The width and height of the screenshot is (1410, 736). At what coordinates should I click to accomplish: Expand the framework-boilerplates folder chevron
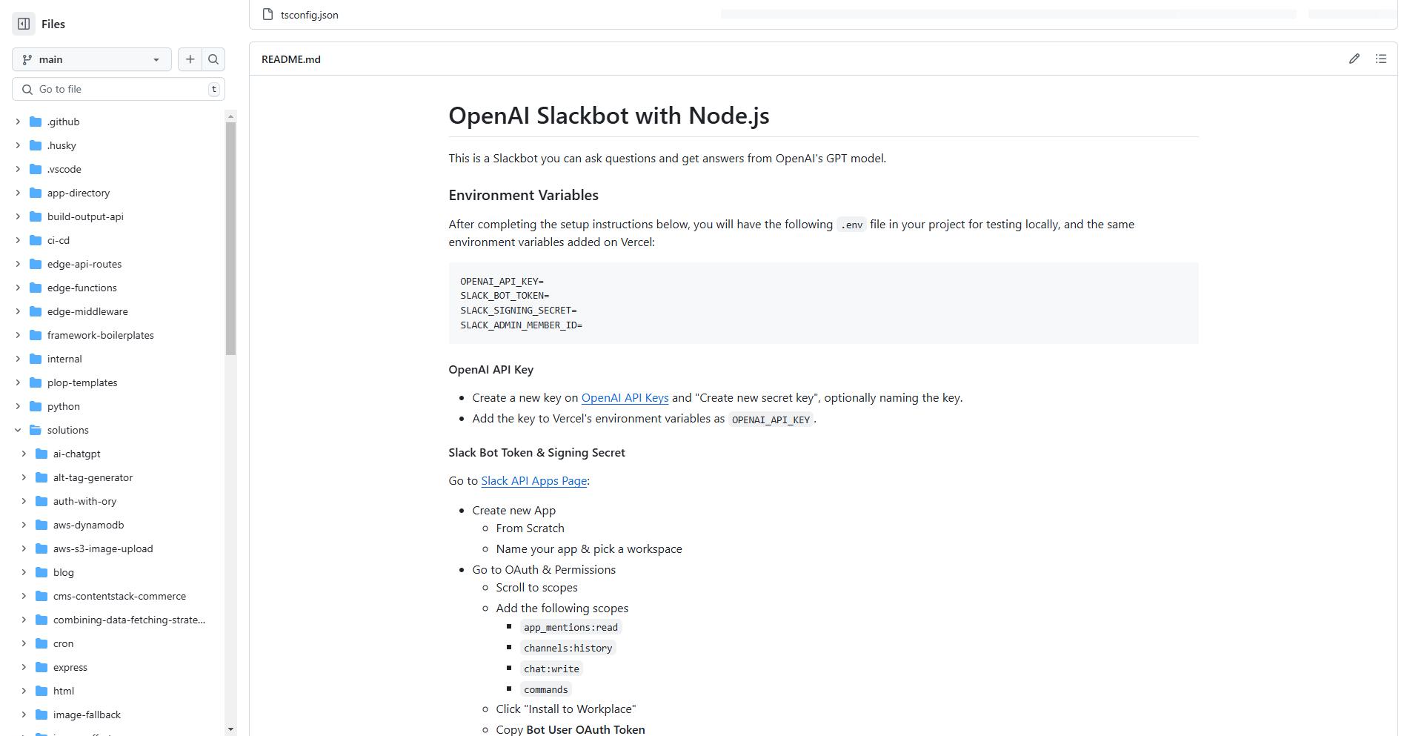[x=18, y=335]
